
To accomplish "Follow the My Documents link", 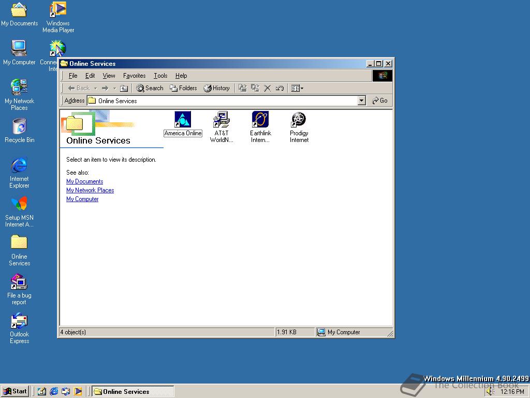I will coord(84,181).
